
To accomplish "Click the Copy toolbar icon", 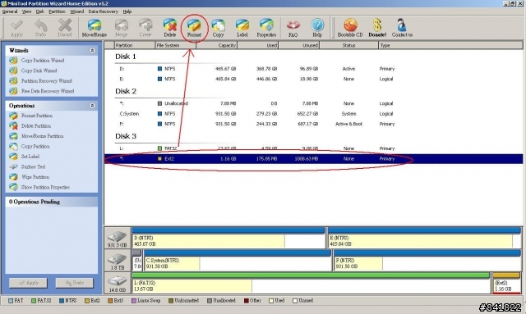I will click(218, 28).
